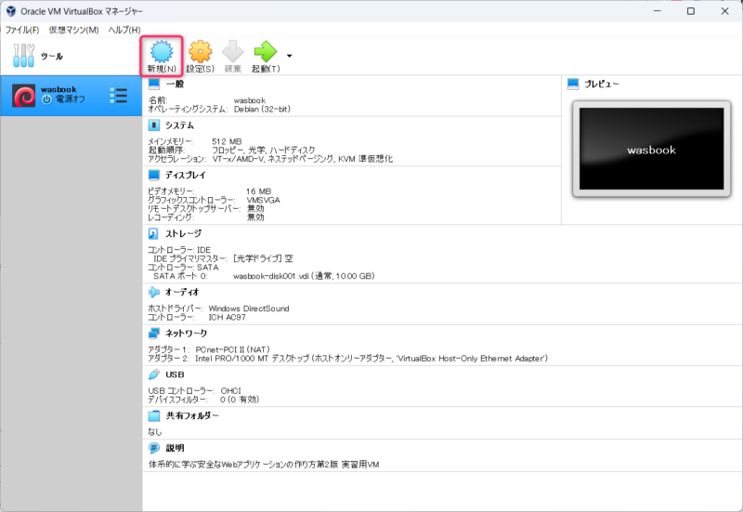Click the Storage (ストレージ) section icon
Image resolution: width=743 pixels, height=512 pixels.
[x=153, y=233]
